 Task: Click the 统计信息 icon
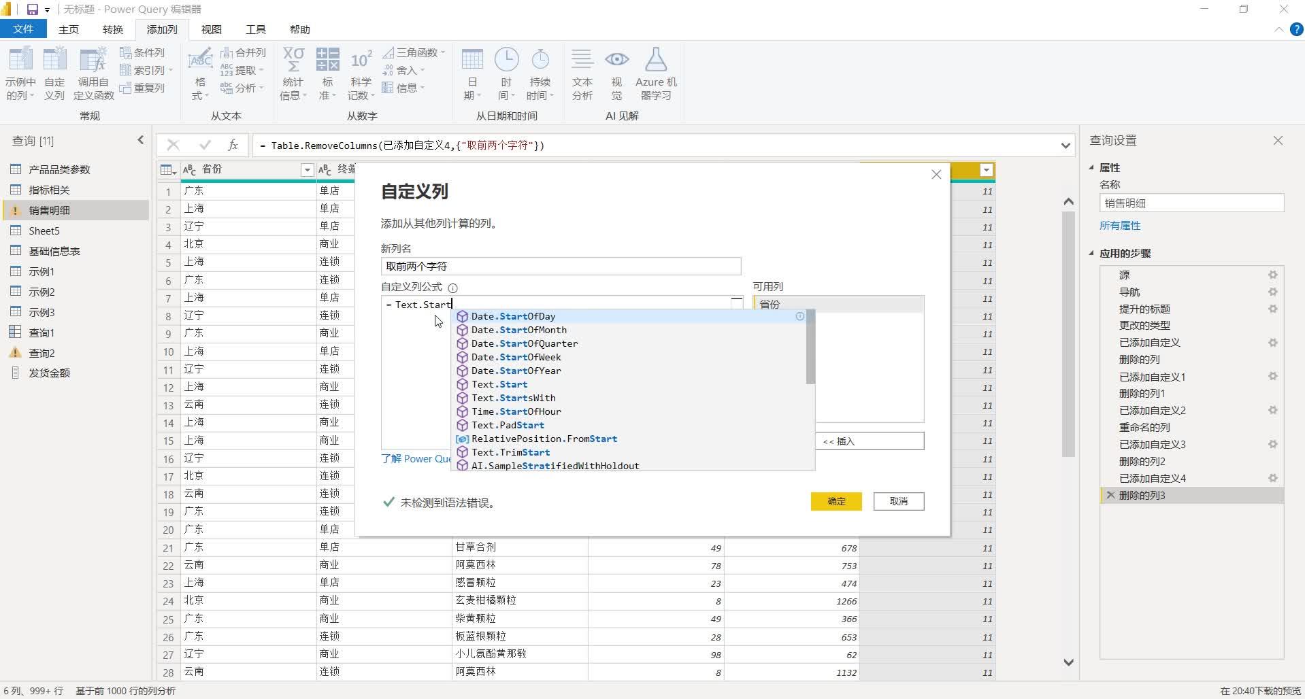(x=293, y=71)
